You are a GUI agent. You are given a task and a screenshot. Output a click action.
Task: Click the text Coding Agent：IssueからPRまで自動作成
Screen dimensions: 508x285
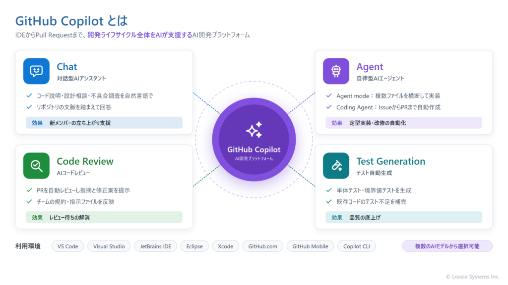point(388,107)
